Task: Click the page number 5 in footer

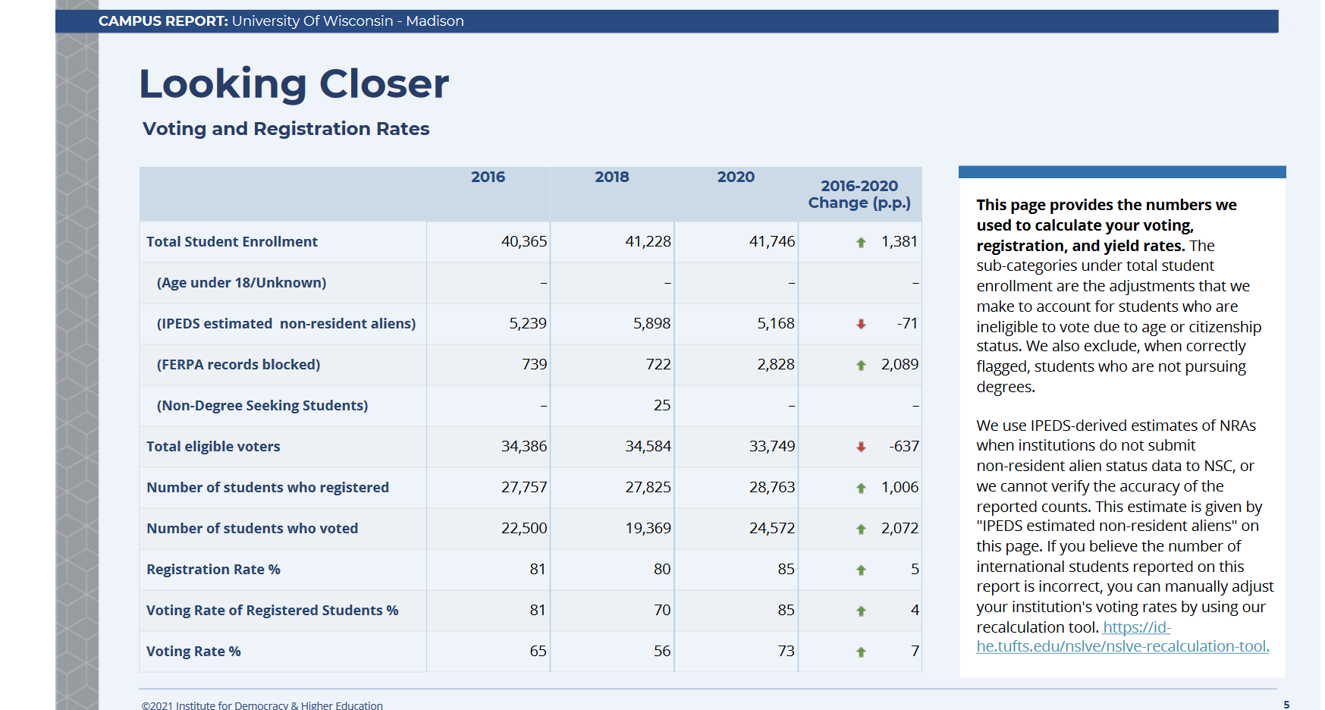Action: click(x=1286, y=705)
